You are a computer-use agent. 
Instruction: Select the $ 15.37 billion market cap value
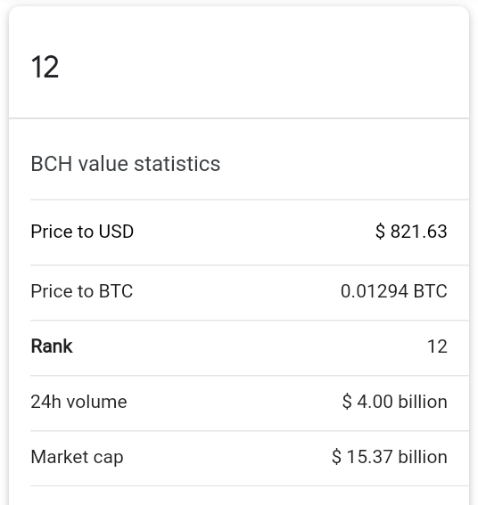[x=390, y=457]
